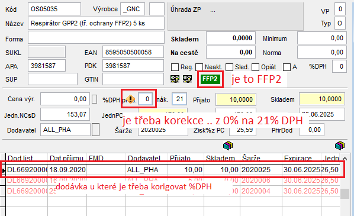
Task: Open the Dodavatel lookup button beside ALL_PHA
Action: tap(95, 130)
